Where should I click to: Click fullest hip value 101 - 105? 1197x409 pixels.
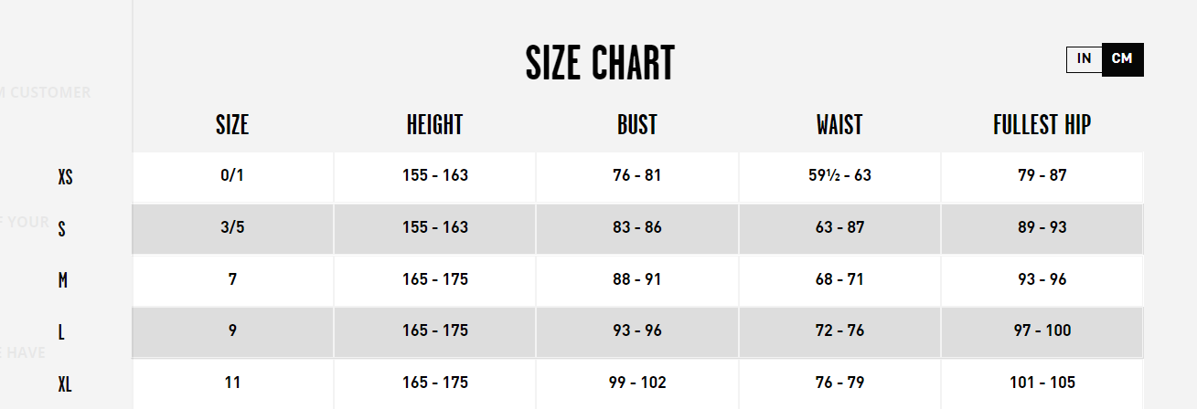click(1042, 383)
